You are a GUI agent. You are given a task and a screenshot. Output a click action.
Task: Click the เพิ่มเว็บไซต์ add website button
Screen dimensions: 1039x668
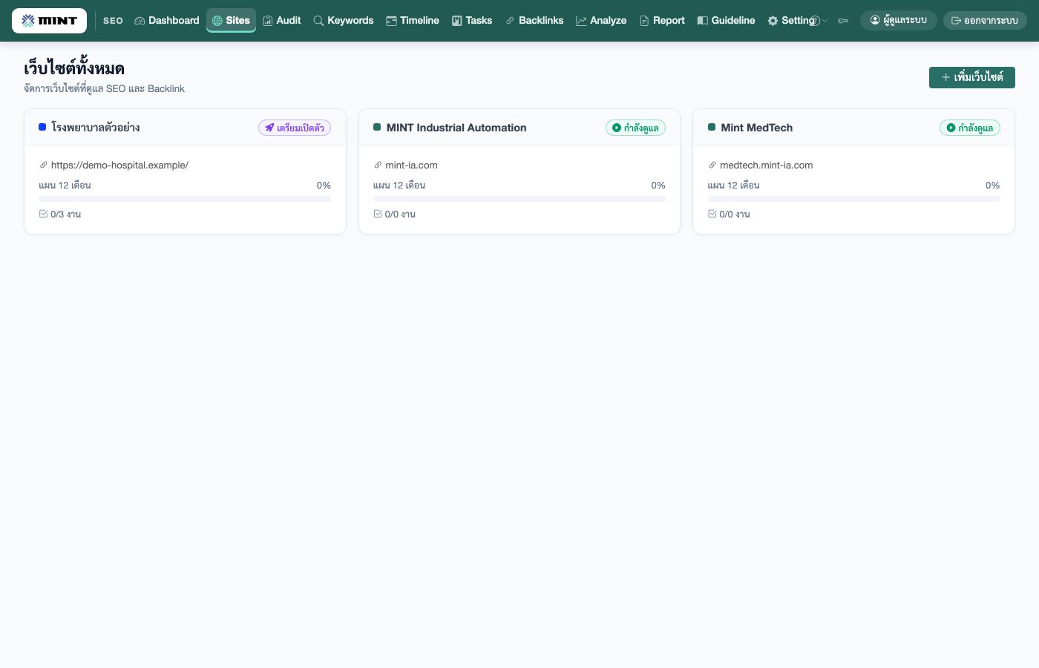click(x=972, y=77)
